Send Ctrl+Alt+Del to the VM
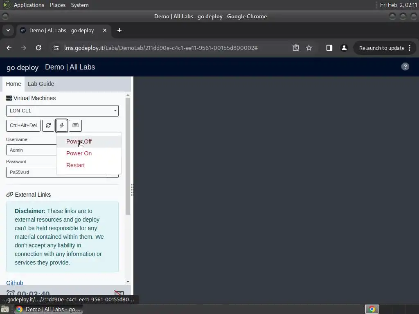Viewport: 419px width, 314px height. coord(23,126)
